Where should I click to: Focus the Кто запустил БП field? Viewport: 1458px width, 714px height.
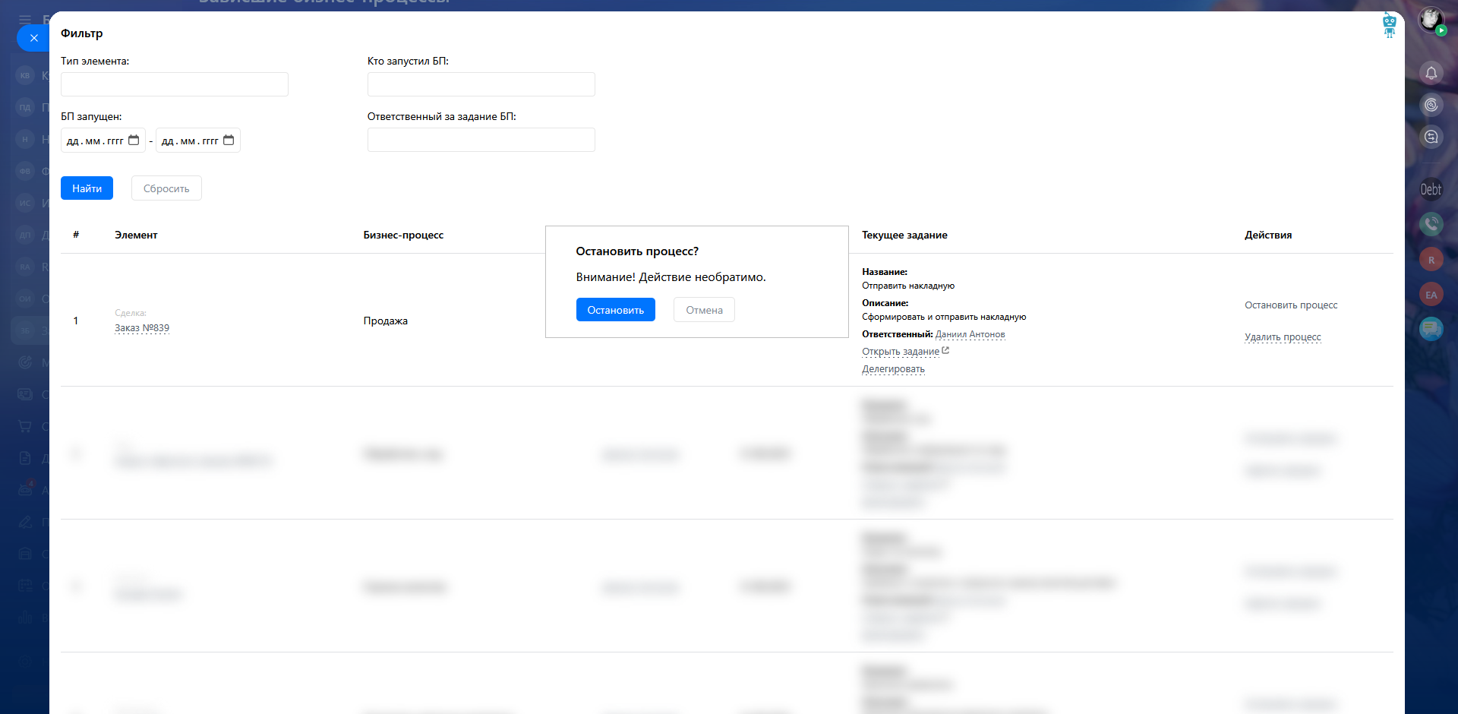tap(481, 84)
